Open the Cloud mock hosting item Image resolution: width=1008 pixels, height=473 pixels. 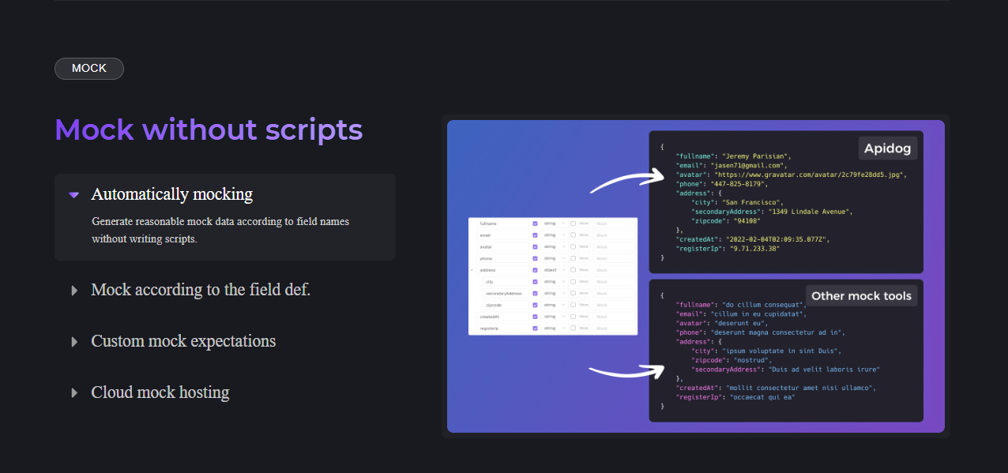[160, 392]
